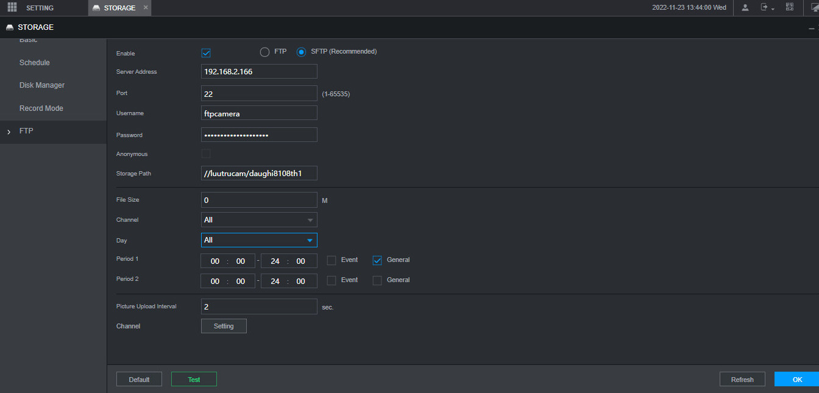Check Event for Period 1
Screen dimensions: 819x393
pos(331,260)
